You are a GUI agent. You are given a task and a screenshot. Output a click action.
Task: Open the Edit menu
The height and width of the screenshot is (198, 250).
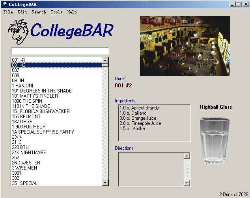22,12
